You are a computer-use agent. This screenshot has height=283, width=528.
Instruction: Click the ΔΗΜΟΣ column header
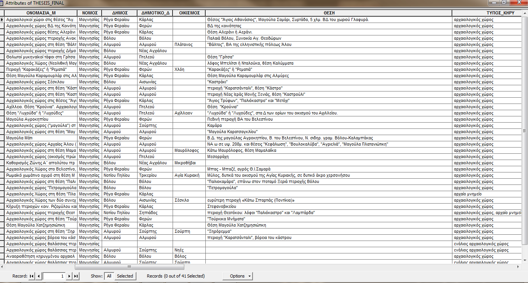[x=120, y=13]
